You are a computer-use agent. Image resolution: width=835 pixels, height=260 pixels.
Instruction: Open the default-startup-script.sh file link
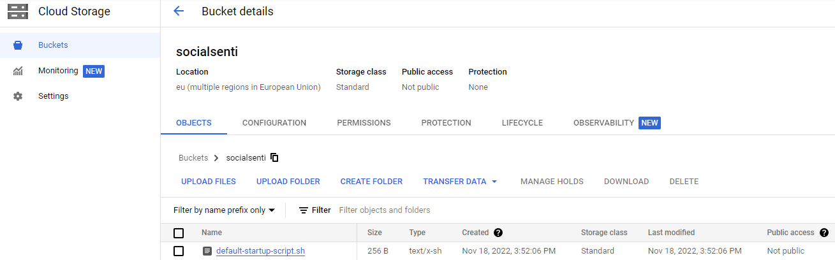click(260, 251)
